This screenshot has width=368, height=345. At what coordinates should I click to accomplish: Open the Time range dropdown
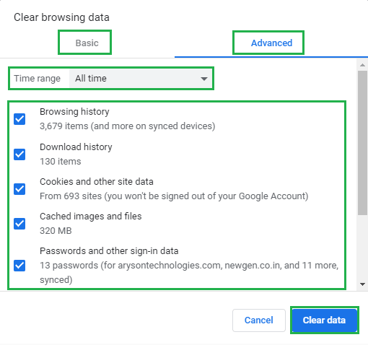point(141,79)
